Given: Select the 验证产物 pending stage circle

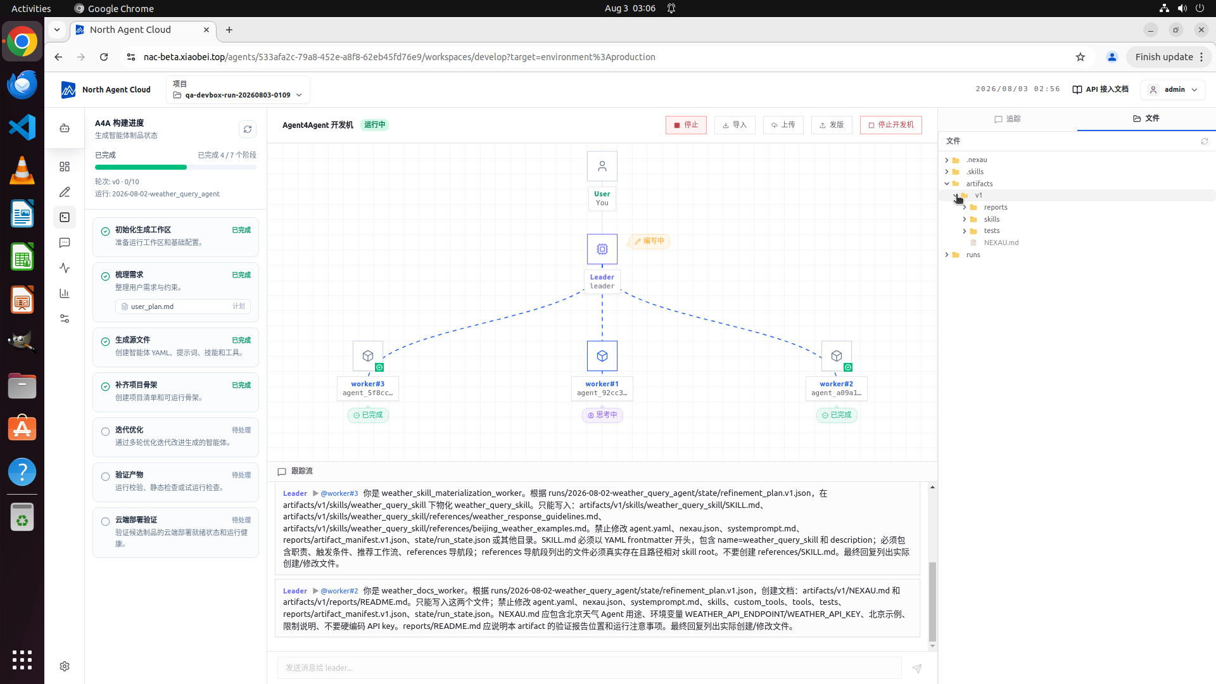Looking at the screenshot, I should pyautogui.click(x=105, y=476).
